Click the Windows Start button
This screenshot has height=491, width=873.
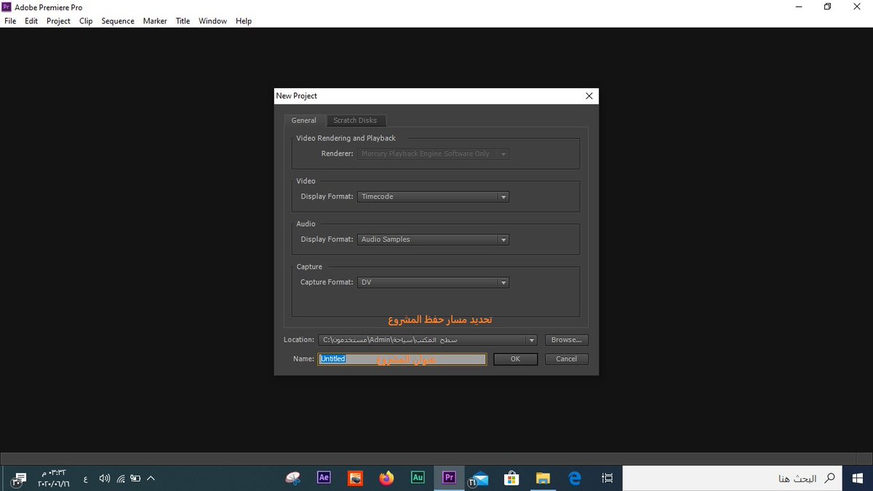coord(857,478)
